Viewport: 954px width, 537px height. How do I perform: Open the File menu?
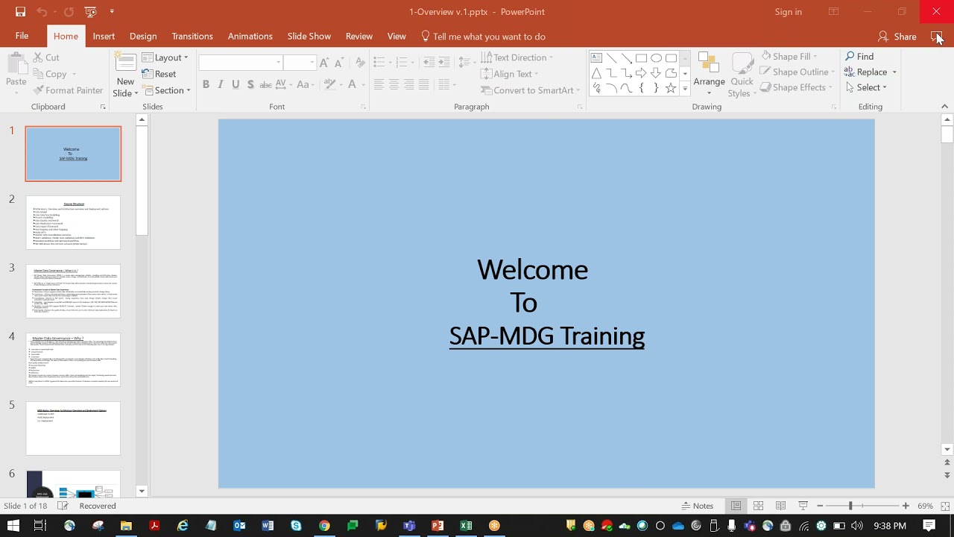point(22,36)
